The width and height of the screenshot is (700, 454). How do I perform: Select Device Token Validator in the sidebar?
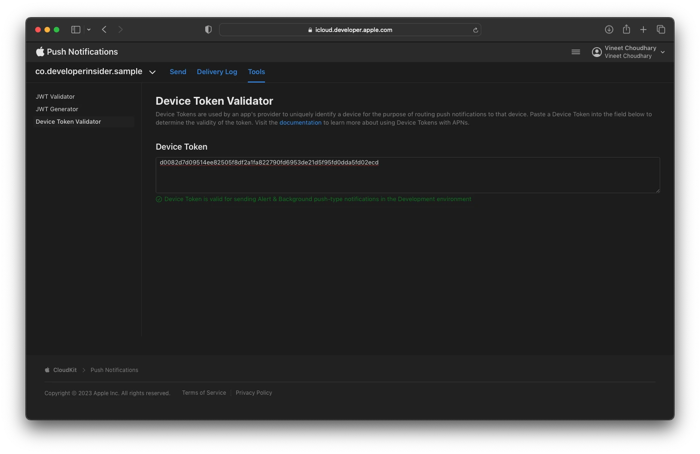84,122
